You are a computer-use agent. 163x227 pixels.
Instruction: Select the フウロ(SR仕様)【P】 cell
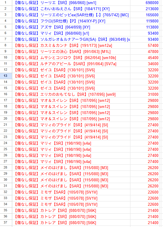pos(71,21)
